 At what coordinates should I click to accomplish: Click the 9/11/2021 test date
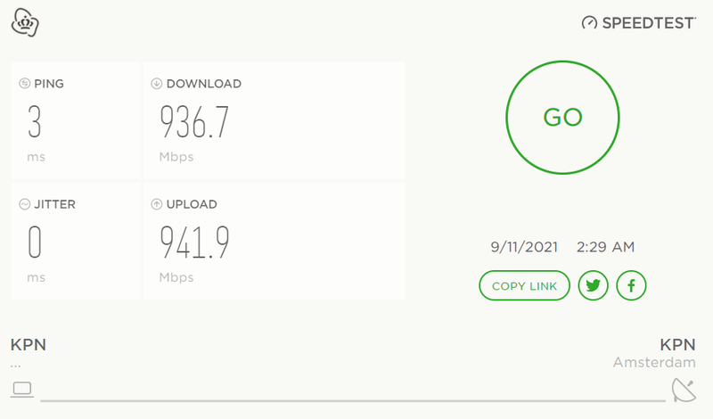[524, 247]
